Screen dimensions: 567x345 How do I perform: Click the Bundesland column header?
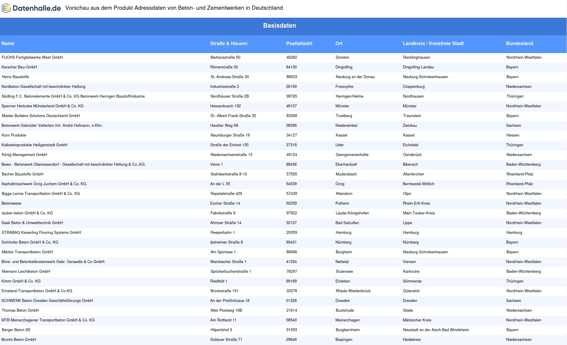519,43
